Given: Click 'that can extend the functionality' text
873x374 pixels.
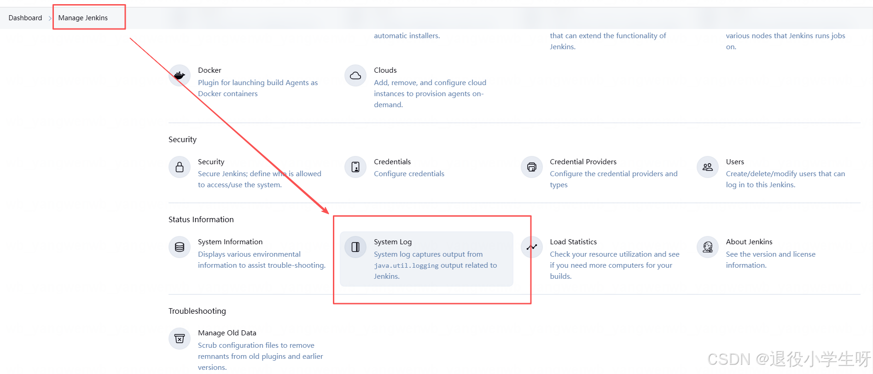Looking at the screenshot, I should [608, 41].
